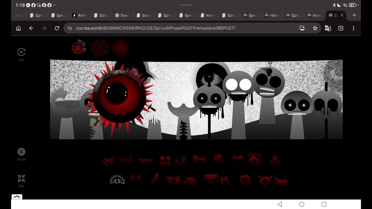Select the twin ball-antenna character icon
This screenshot has height=209, width=372.
tap(165, 161)
